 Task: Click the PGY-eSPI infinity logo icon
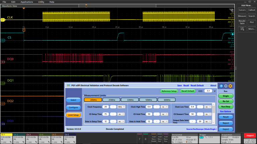coord(69,85)
